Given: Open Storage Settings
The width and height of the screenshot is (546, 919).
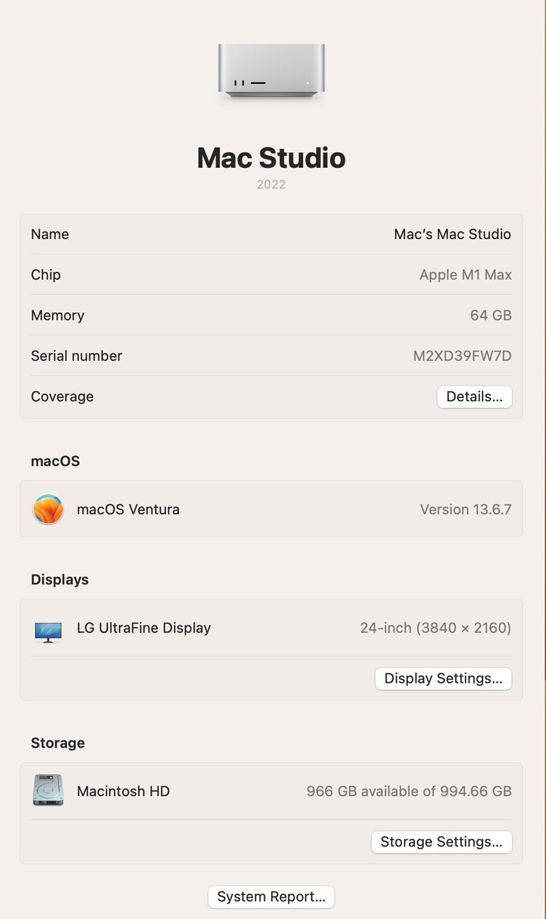Looking at the screenshot, I should point(442,842).
